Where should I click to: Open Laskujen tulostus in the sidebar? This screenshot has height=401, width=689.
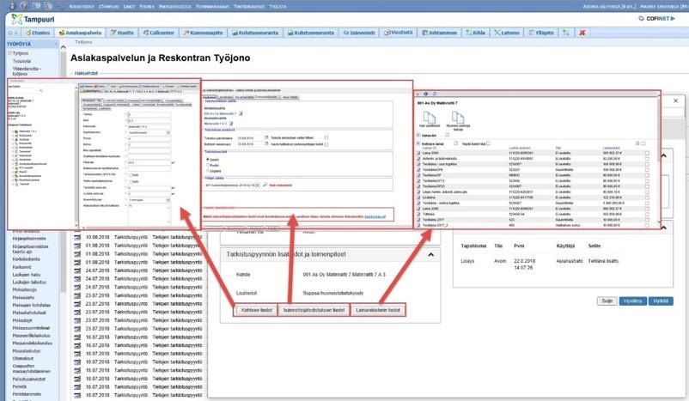(x=29, y=282)
